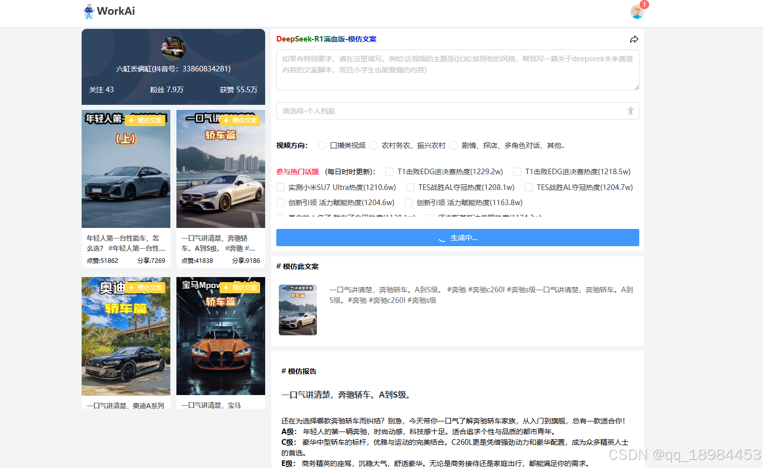
Task: Check 创新引领 活力赋能热度(1204.6w)
Action: pyautogui.click(x=280, y=203)
